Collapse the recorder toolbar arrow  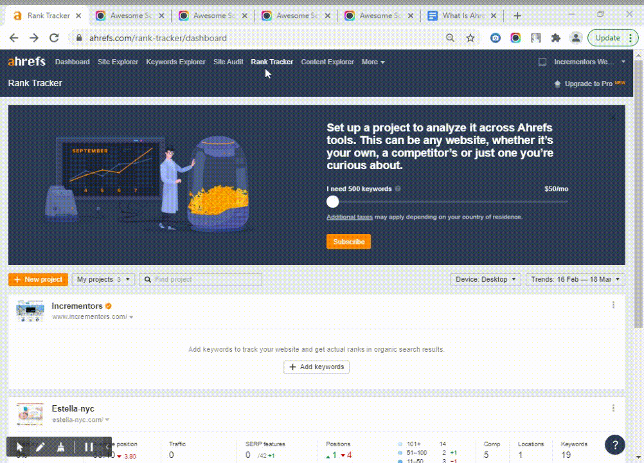tap(107, 447)
